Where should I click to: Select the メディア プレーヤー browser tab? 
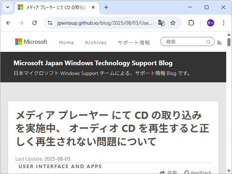click(x=57, y=7)
